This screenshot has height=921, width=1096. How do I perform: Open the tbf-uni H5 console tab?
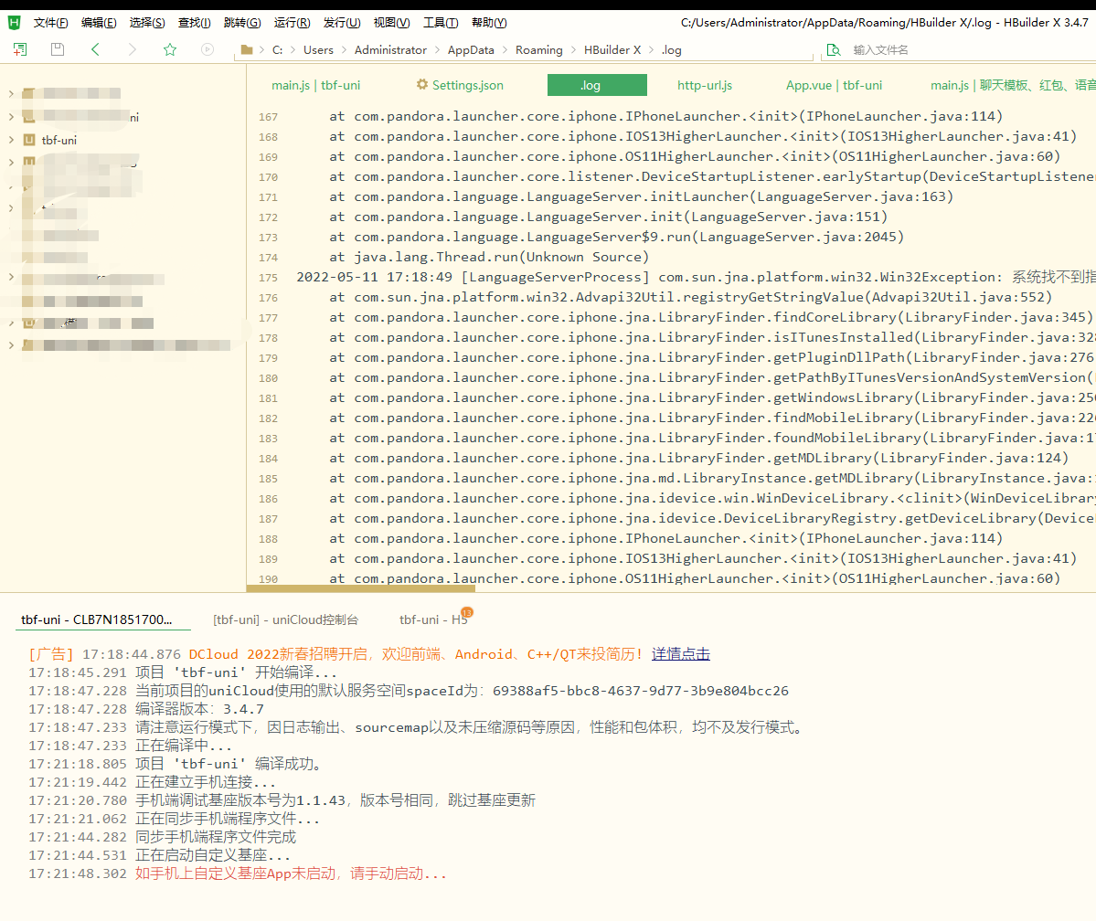433,619
